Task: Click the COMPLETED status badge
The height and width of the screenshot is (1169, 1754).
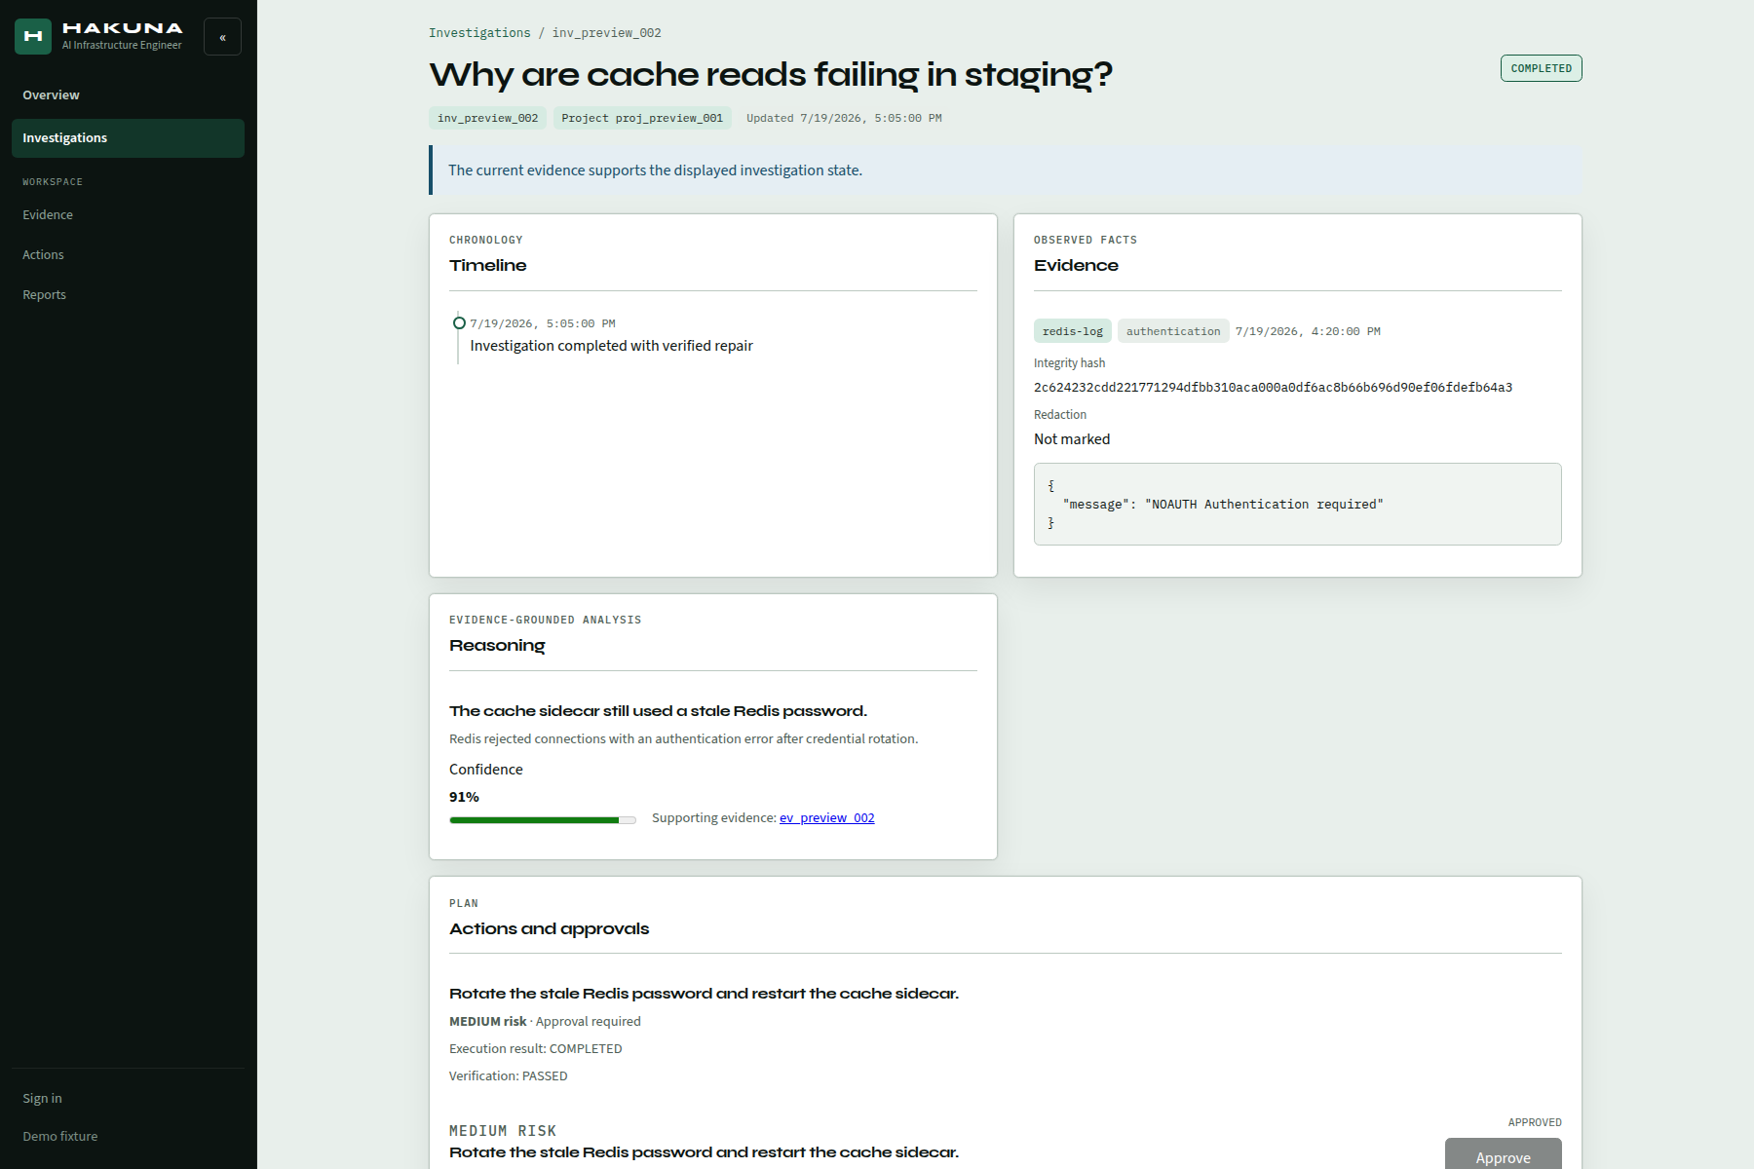Action: coord(1541,68)
